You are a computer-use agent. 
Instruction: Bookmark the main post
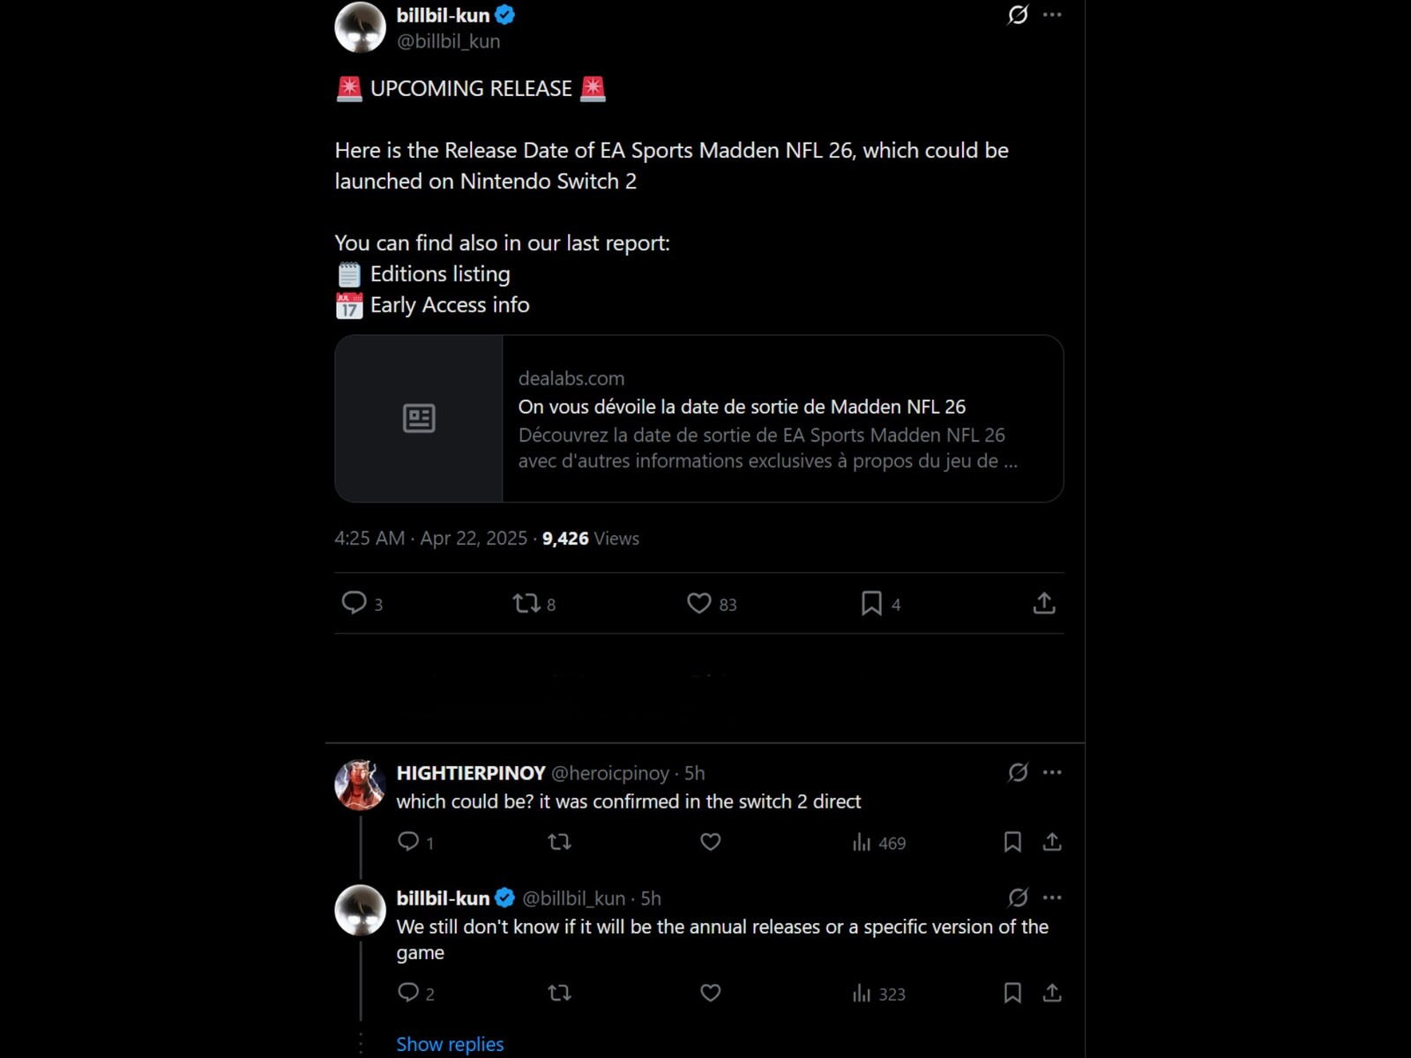[x=871, y=603]
